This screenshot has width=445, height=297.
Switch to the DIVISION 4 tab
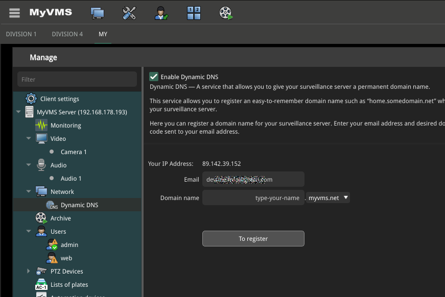(x=67, y=34)
